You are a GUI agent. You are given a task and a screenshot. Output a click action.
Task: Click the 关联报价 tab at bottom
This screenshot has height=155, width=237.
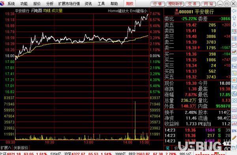coord(21,148)
